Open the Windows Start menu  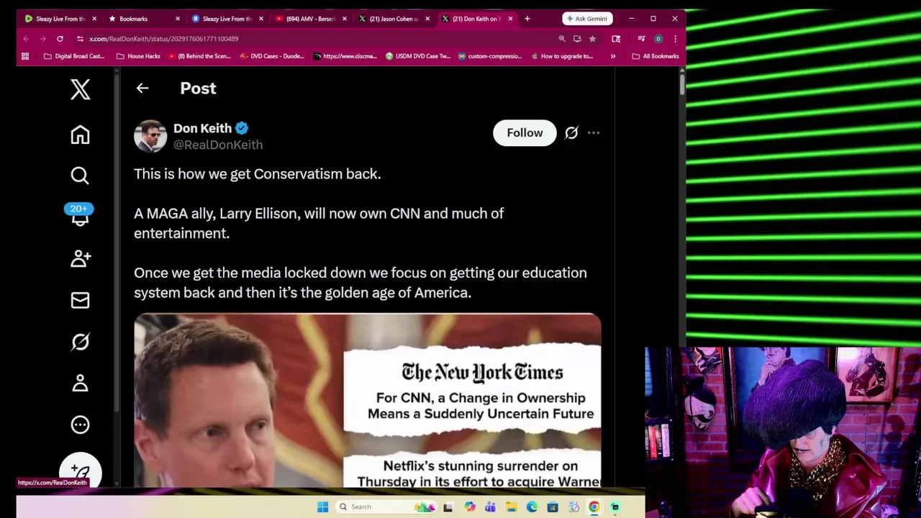322,506
